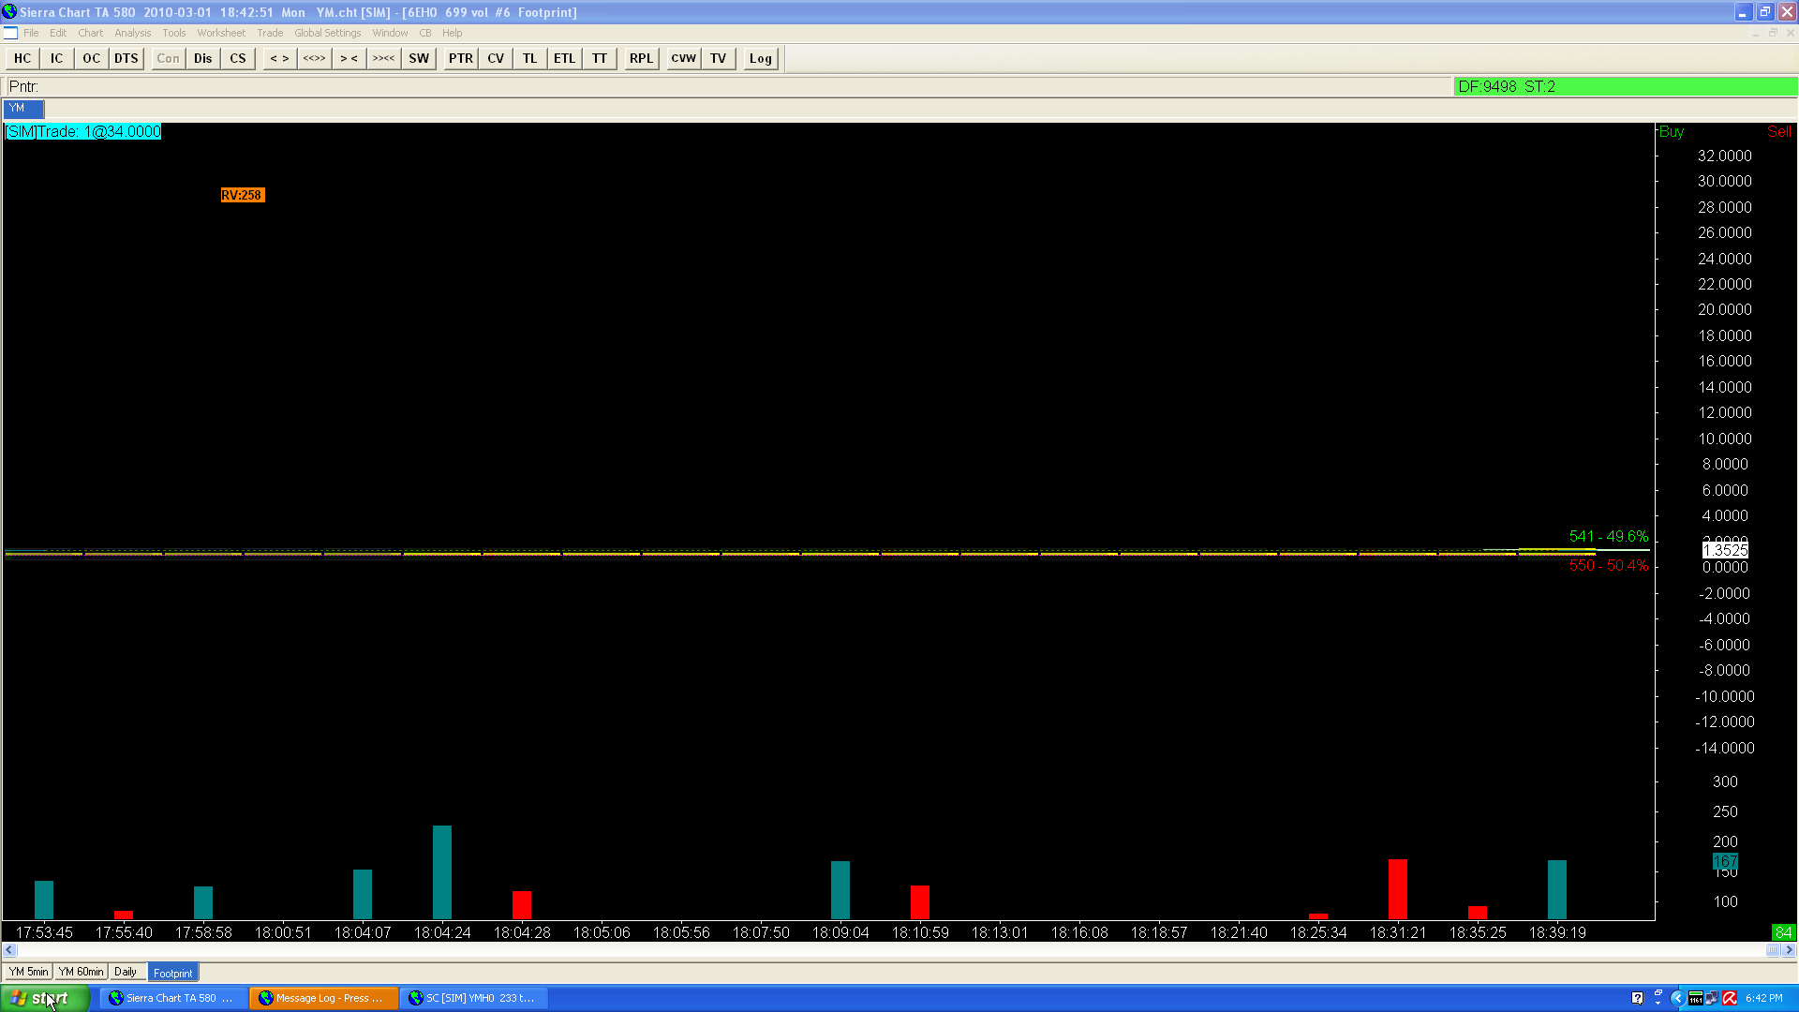Click the SW toolbar button
Screen dimensions: 1799x1012
click(x=419, y=58)
